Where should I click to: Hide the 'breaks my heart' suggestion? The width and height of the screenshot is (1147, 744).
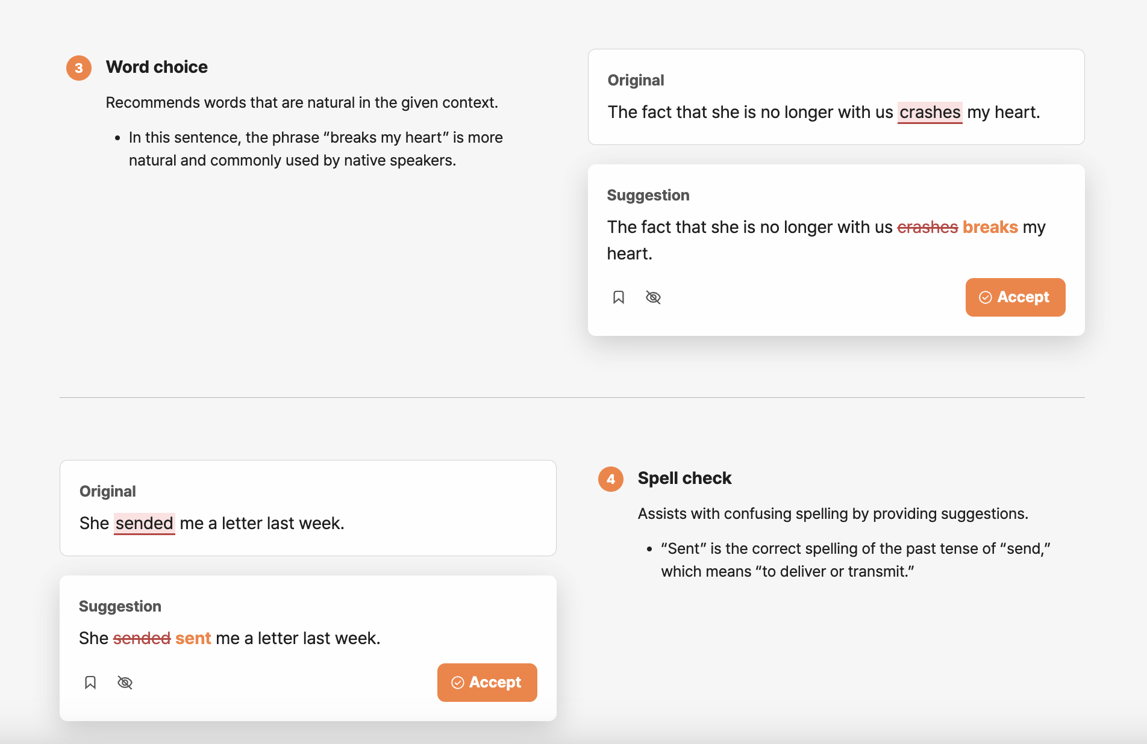653,297
